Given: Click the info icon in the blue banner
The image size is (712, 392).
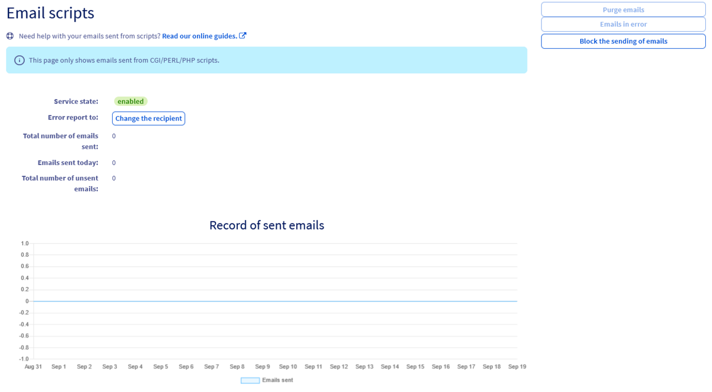Looking at the screenshot, I should pyautogui.click(x=19, y=61).
